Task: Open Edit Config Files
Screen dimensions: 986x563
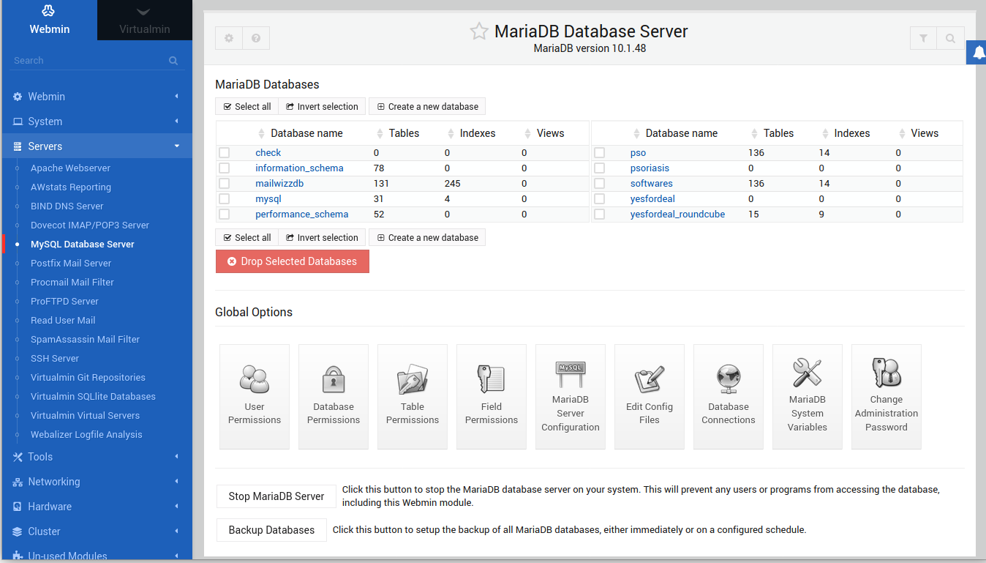Action: [x=649, y=397]
